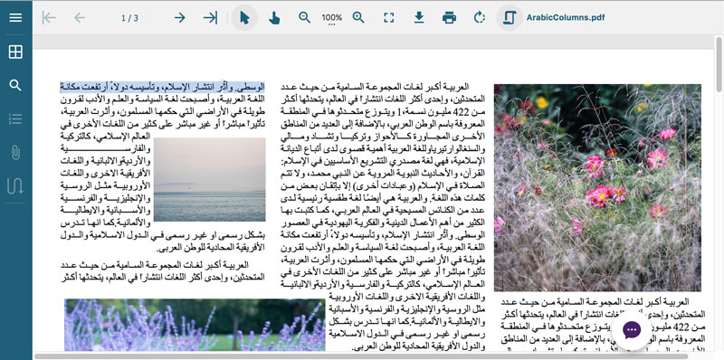The image size is (724, 360).
Task: Open the search panel in sidebar
Action: click(15, 85)
